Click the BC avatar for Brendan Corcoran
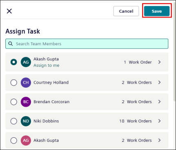This screenshot has width=176, height=150. pyautogui.click(x=26, y=102)
